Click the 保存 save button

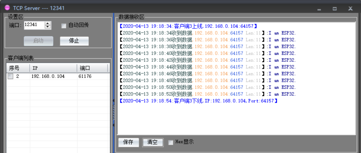(x=129, y=142)
